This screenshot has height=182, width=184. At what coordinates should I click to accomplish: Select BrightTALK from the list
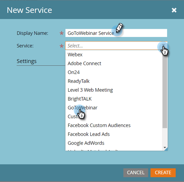click(x=114, y=99)
